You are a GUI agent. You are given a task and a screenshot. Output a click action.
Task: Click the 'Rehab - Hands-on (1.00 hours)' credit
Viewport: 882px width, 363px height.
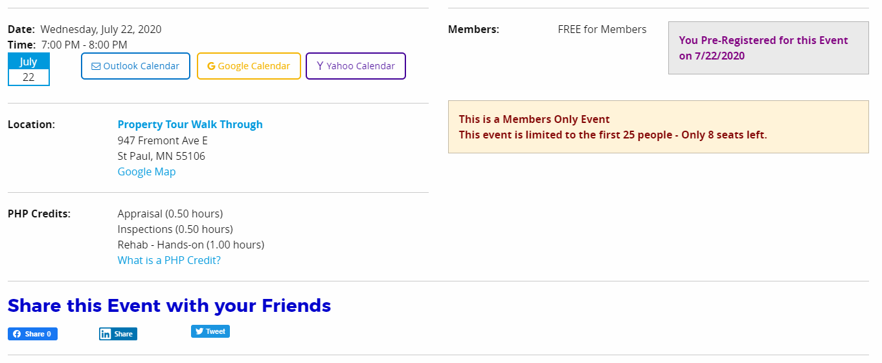[190, 245]
